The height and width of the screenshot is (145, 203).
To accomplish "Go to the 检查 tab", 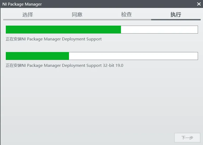I will pyautogui.click(x=126, y=15).
